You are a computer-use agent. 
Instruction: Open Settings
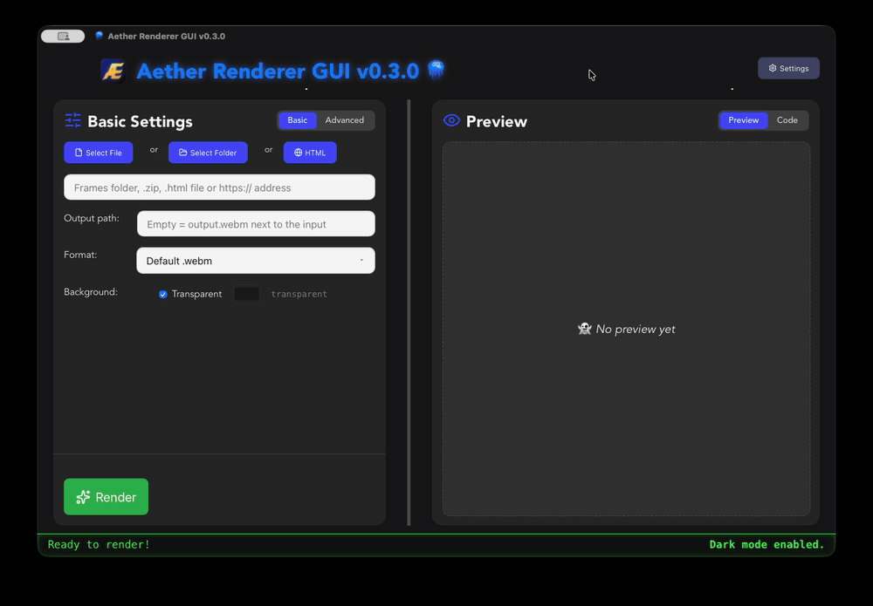point(788,68)
